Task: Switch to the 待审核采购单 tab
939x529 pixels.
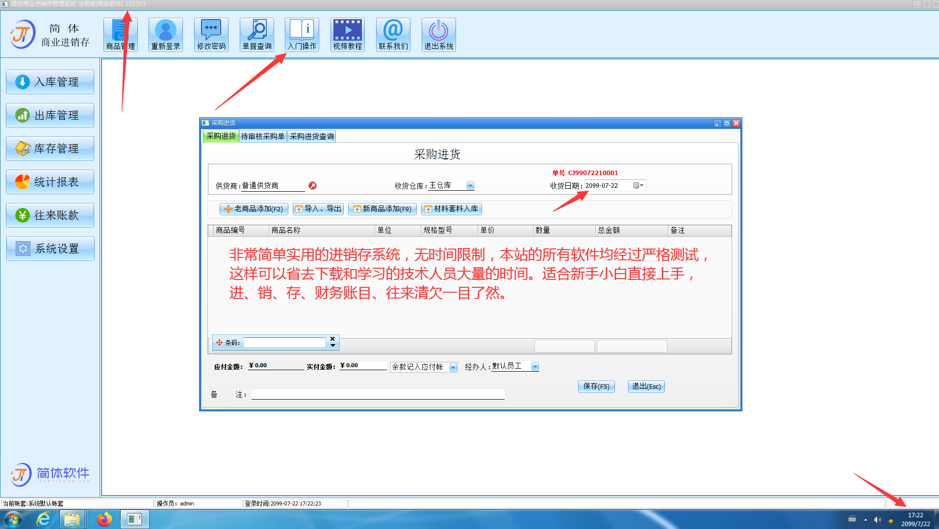Action: pos(263,136)
